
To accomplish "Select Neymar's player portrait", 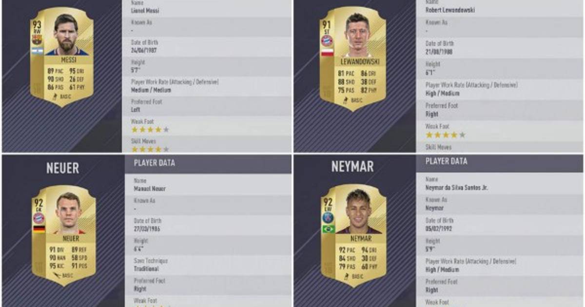I will pyautogui.click(x=359, y=212).
